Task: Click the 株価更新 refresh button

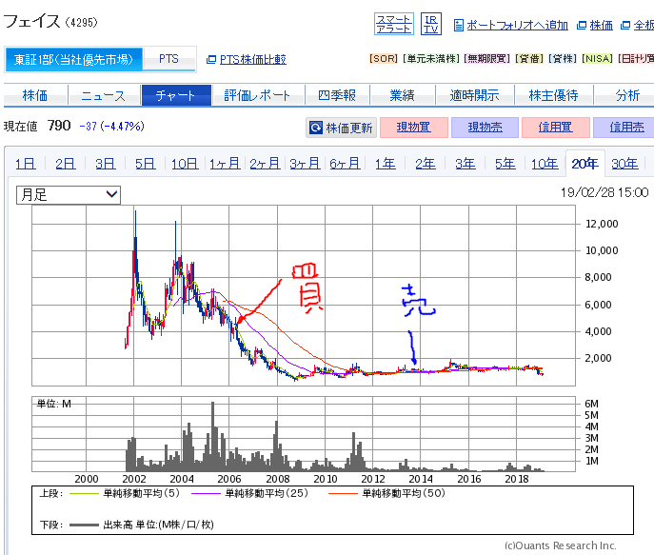Action: click(341, 128)
